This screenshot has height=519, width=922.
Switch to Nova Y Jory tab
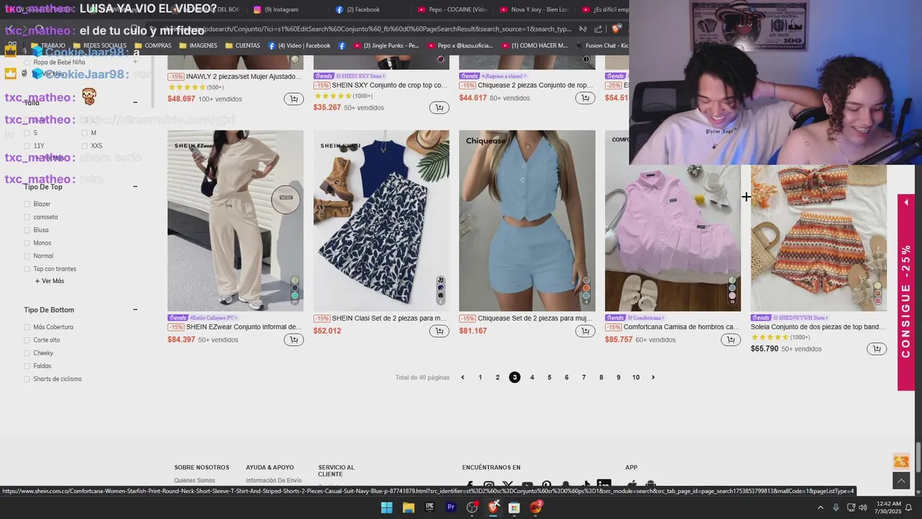point(534,9)
